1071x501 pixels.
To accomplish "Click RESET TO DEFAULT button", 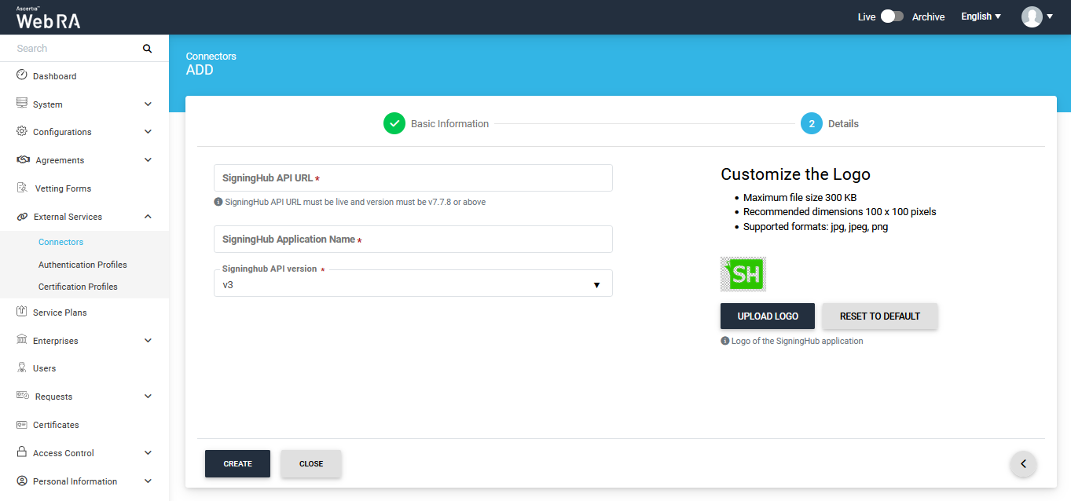I will click(x=880, y=316).
